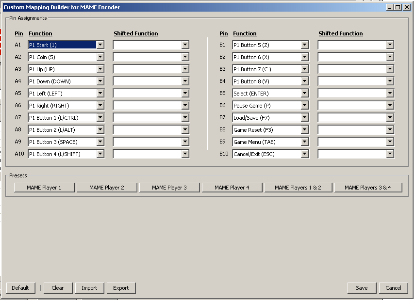Expand the A6 Shifted Function dropdown
This screenshot has height=300, width=415.
pyautogui.click(x=185, y=106)
